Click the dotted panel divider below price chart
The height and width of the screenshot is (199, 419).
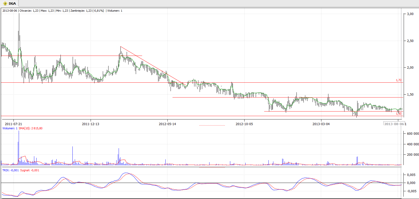pos(212,125)
